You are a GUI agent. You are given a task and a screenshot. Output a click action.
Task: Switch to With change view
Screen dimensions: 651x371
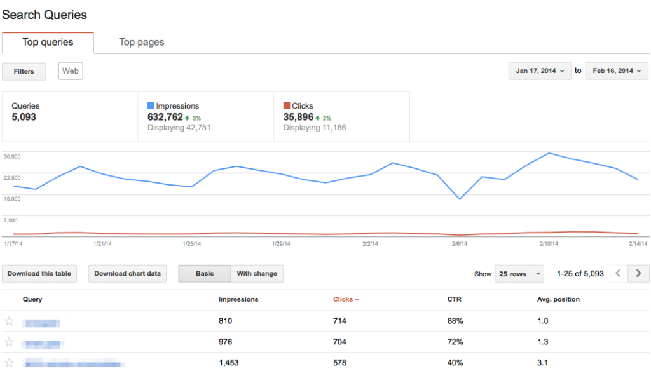click(257, 273)
